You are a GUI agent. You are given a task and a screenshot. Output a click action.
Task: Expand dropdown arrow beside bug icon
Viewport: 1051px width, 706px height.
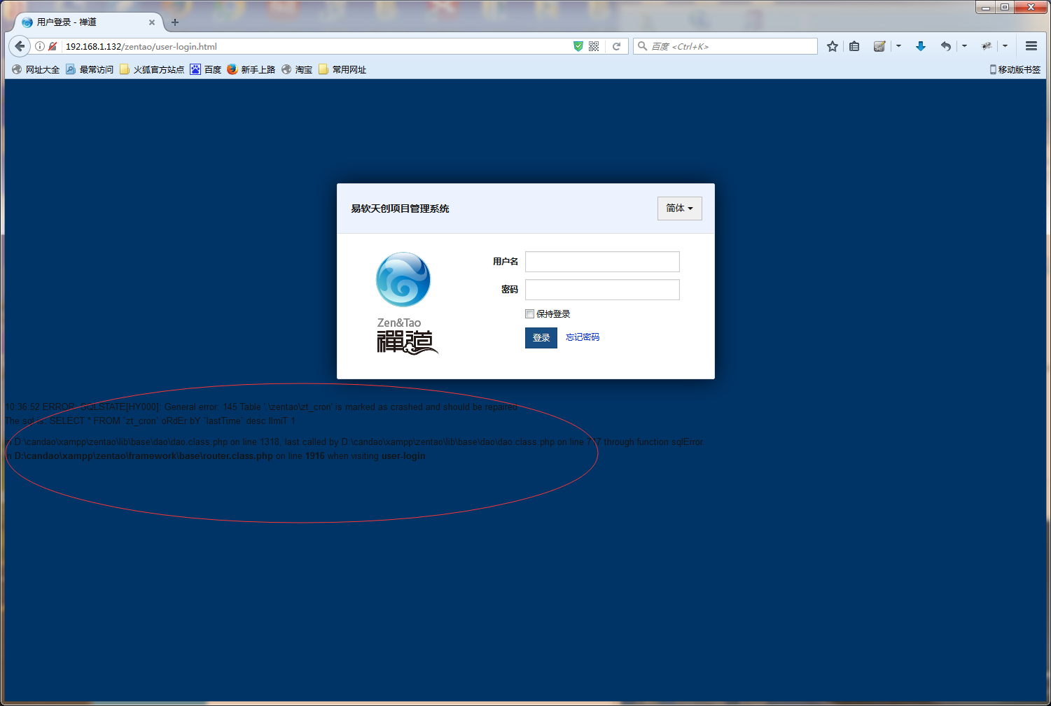tap(1005, 46)
